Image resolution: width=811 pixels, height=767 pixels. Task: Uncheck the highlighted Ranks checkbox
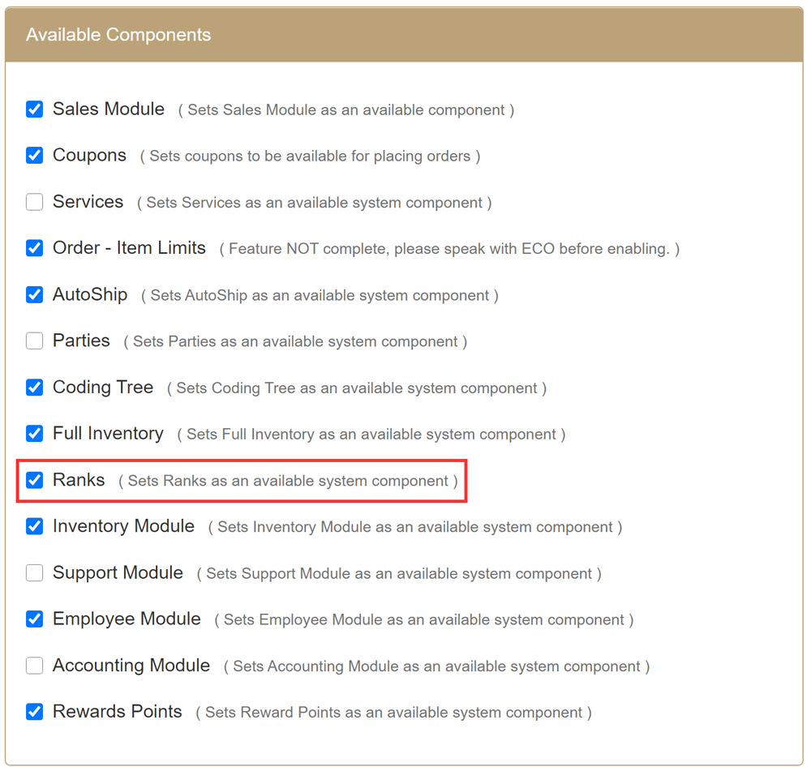[x=34, y=480]
